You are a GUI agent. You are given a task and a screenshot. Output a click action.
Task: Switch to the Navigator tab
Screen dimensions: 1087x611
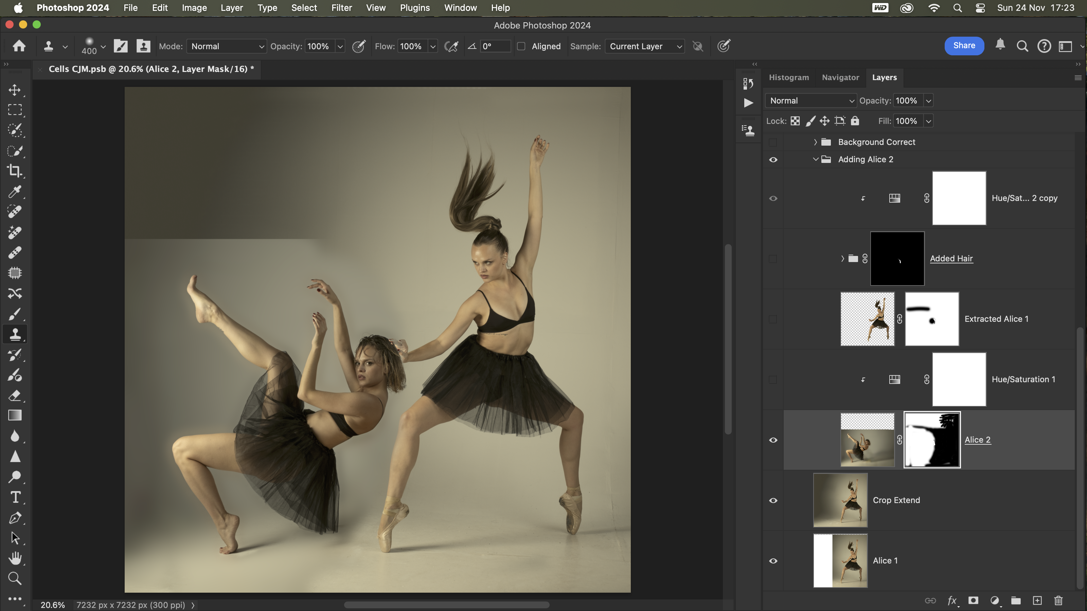click(x=840, y=78)
